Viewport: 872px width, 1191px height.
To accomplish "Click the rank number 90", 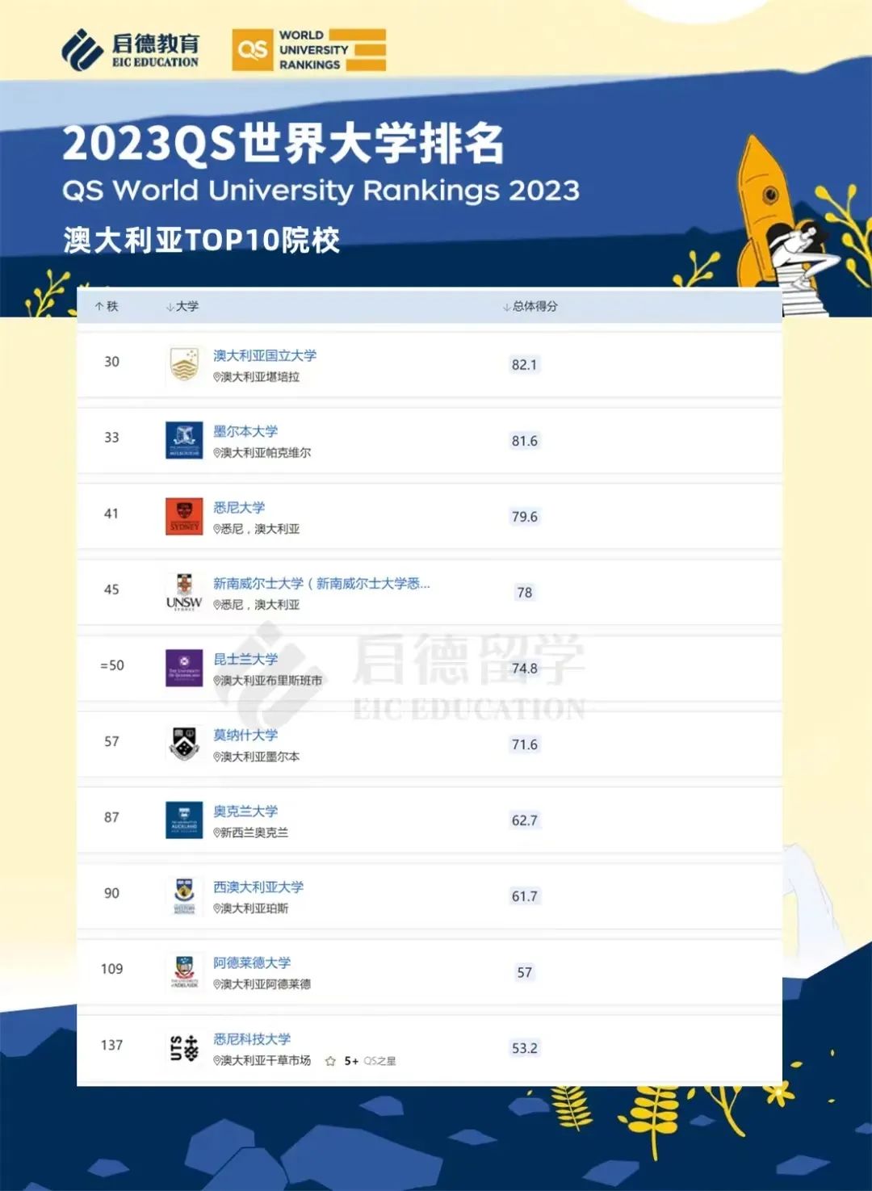I will coord(111,893).
